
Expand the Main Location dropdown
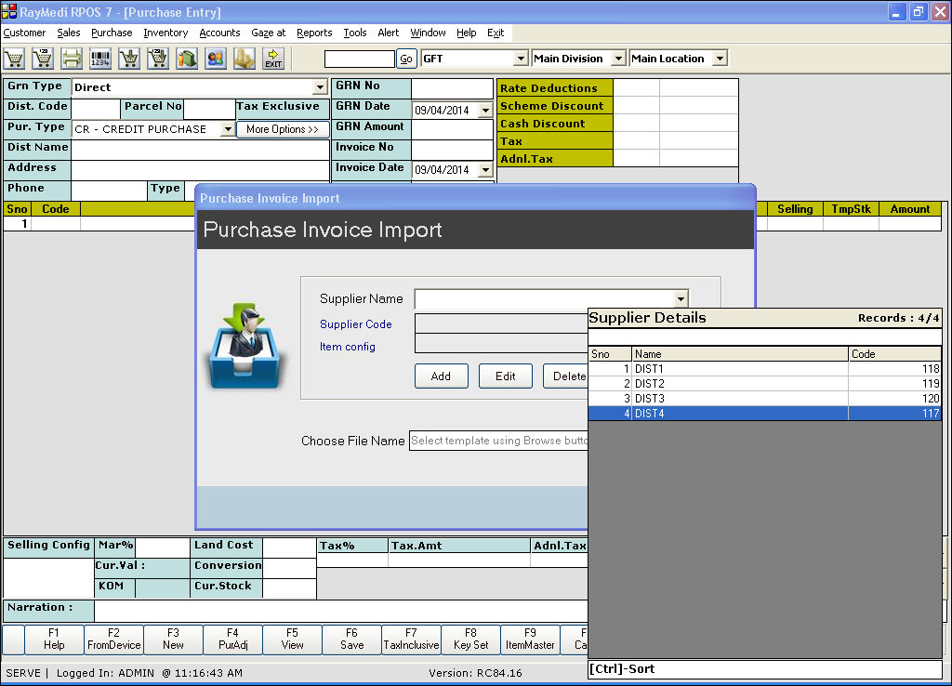click(x=721, y=59)
